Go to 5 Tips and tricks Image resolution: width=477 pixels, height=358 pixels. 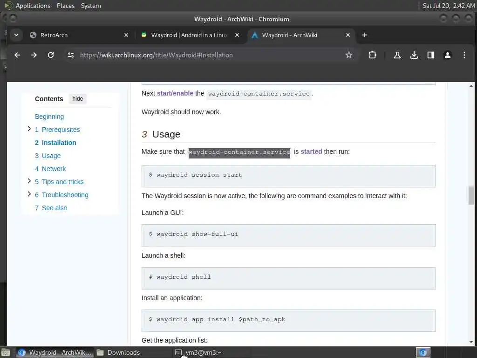(59, 182)
